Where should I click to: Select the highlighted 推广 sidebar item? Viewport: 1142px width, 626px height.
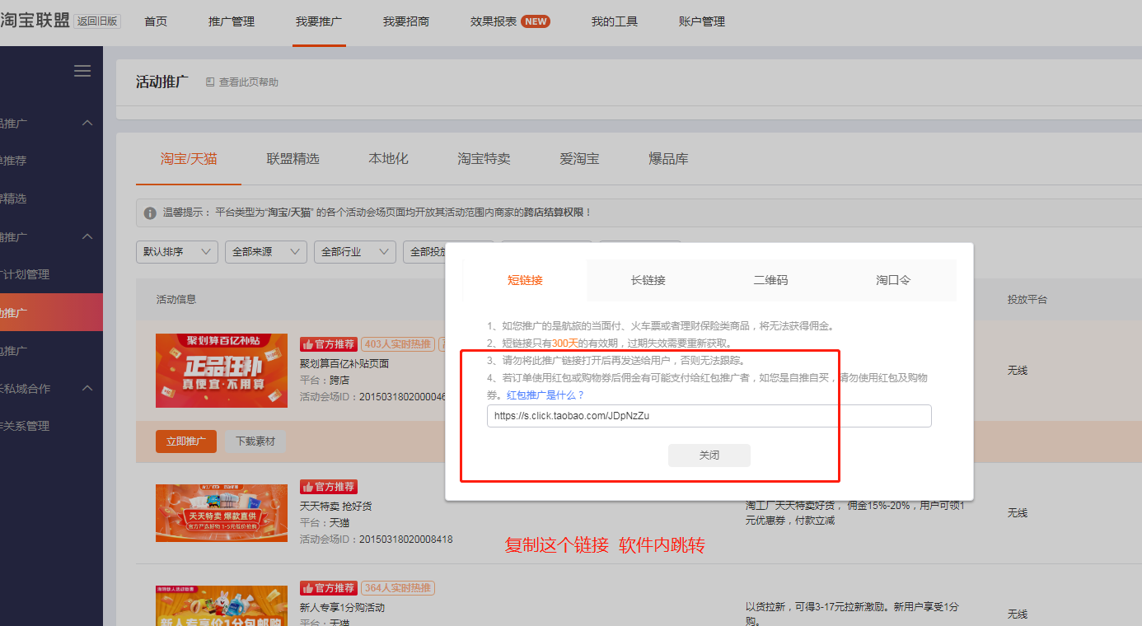tap(51, 313)
